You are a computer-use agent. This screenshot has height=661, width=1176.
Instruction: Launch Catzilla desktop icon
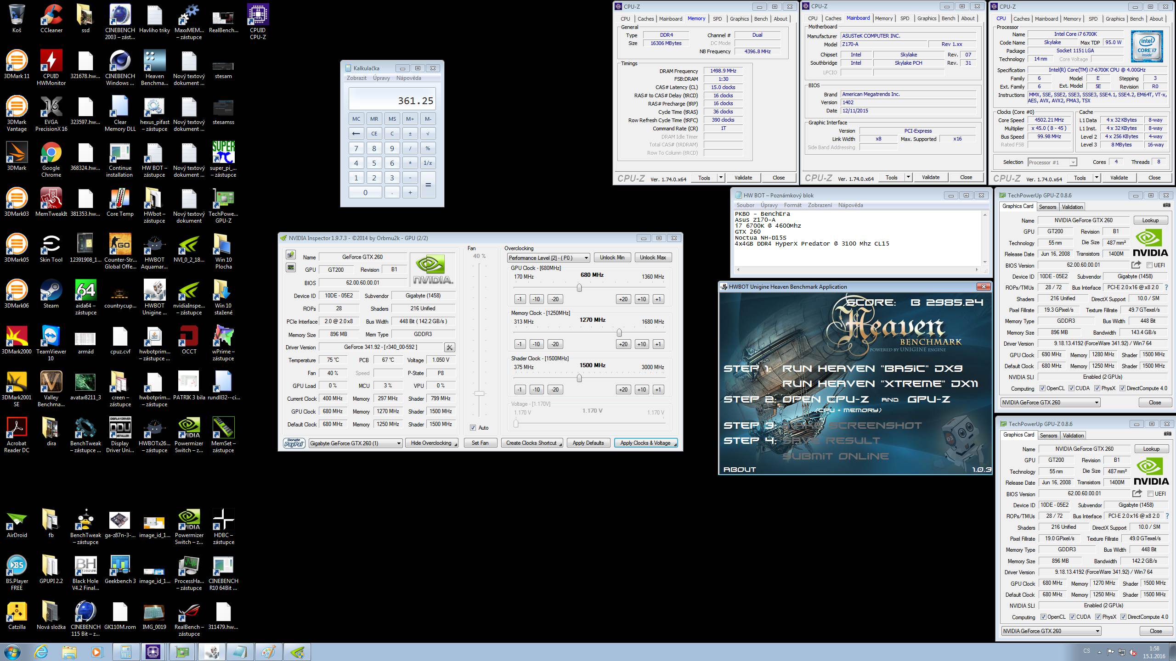point(17,615)
